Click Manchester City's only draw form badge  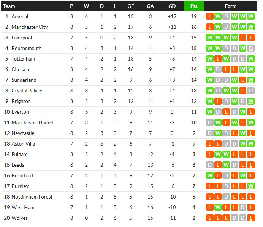click(226, 27)
